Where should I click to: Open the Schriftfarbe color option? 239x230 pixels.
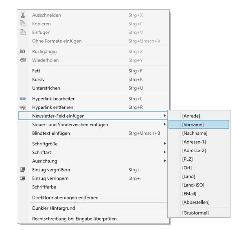point(93,187)
